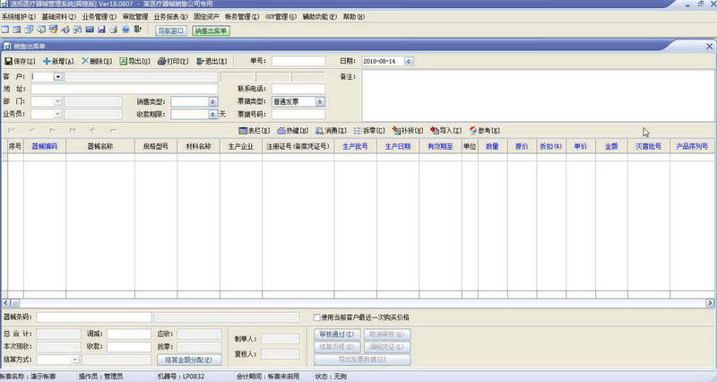The image size is (717, 382).
Task: Open the 部门 department dropdown
Action: pos(57,101)
